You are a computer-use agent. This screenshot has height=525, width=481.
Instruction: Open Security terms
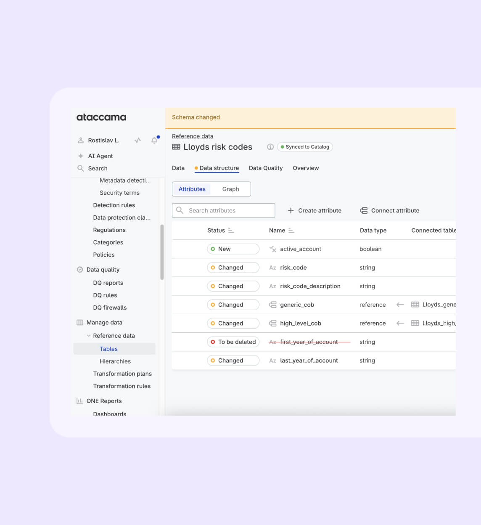[119, 193]
